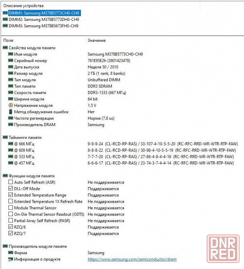Select DIMM3 memory module icon
244x269 pixels.
coord(5,26)
